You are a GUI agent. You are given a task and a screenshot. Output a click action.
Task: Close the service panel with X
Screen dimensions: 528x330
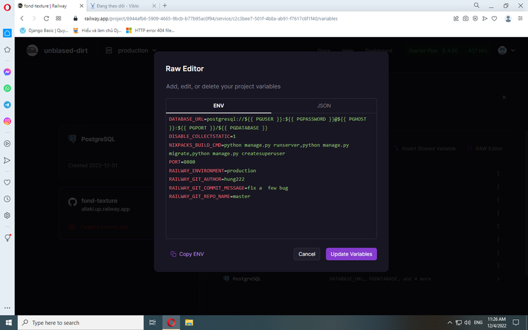[x=504, y=97]
